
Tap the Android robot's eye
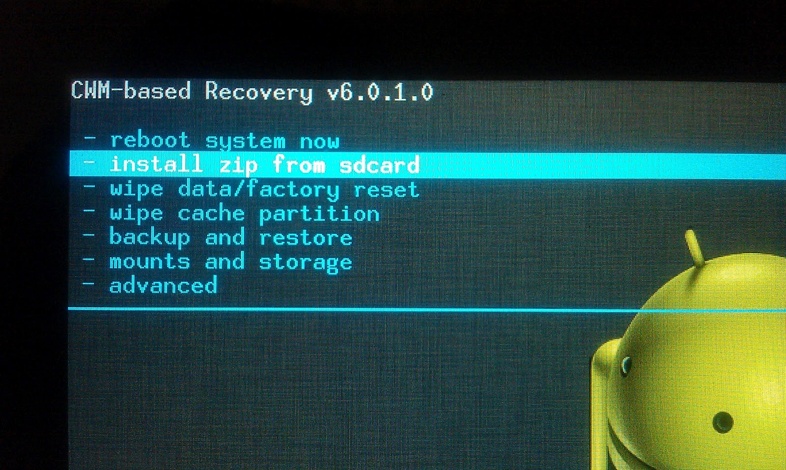click(626, 365)
